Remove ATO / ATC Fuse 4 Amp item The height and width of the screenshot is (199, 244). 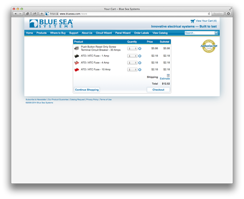coord(140,63)
